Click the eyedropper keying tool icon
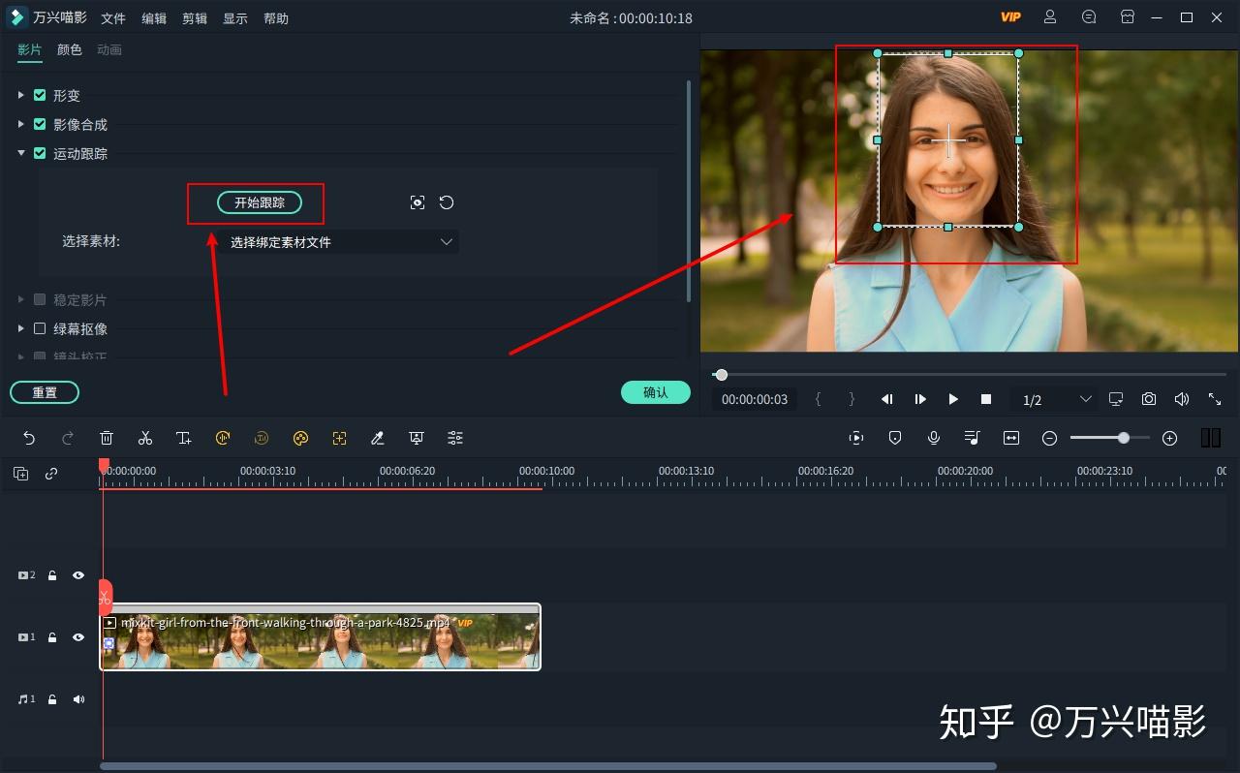Viewport: 1240px width, 773px height. coord(378,438)
